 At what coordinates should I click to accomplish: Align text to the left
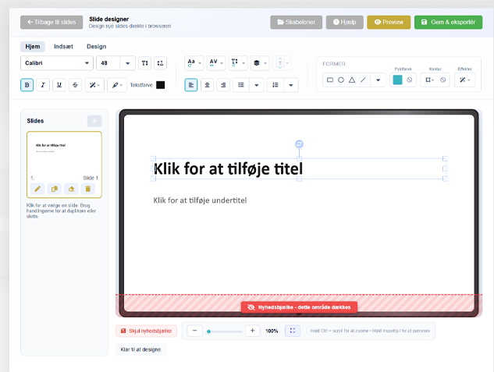pyautogui.click(x=191, y=85)
